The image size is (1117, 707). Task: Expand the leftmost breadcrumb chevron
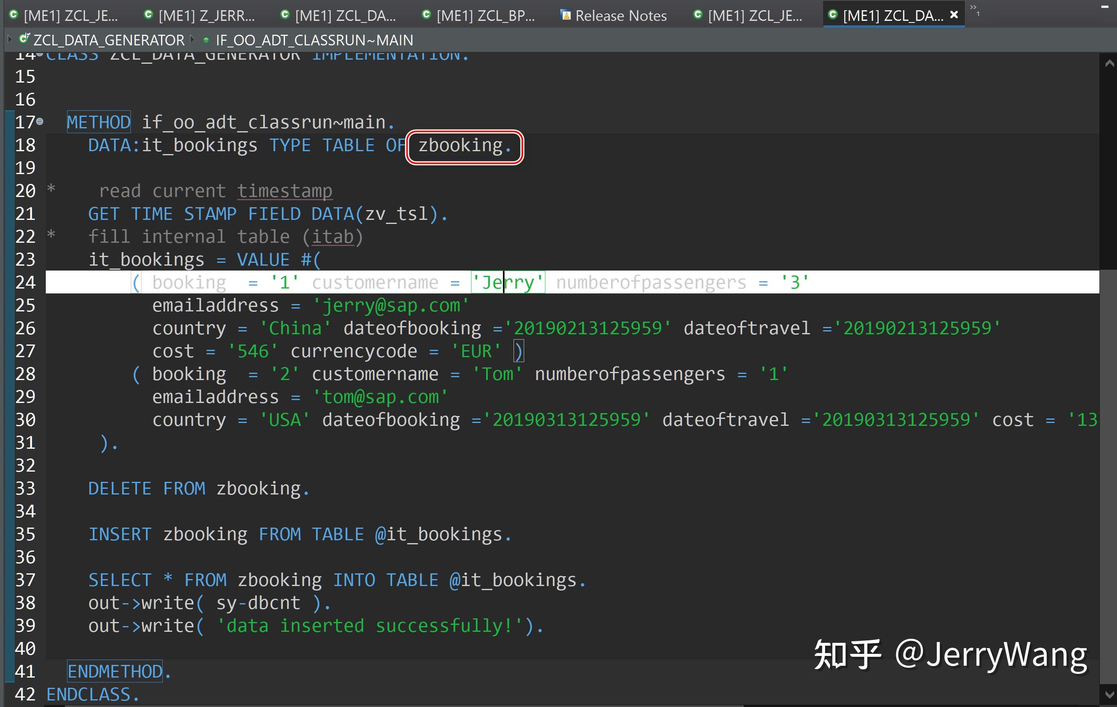(x=9, y=40)
